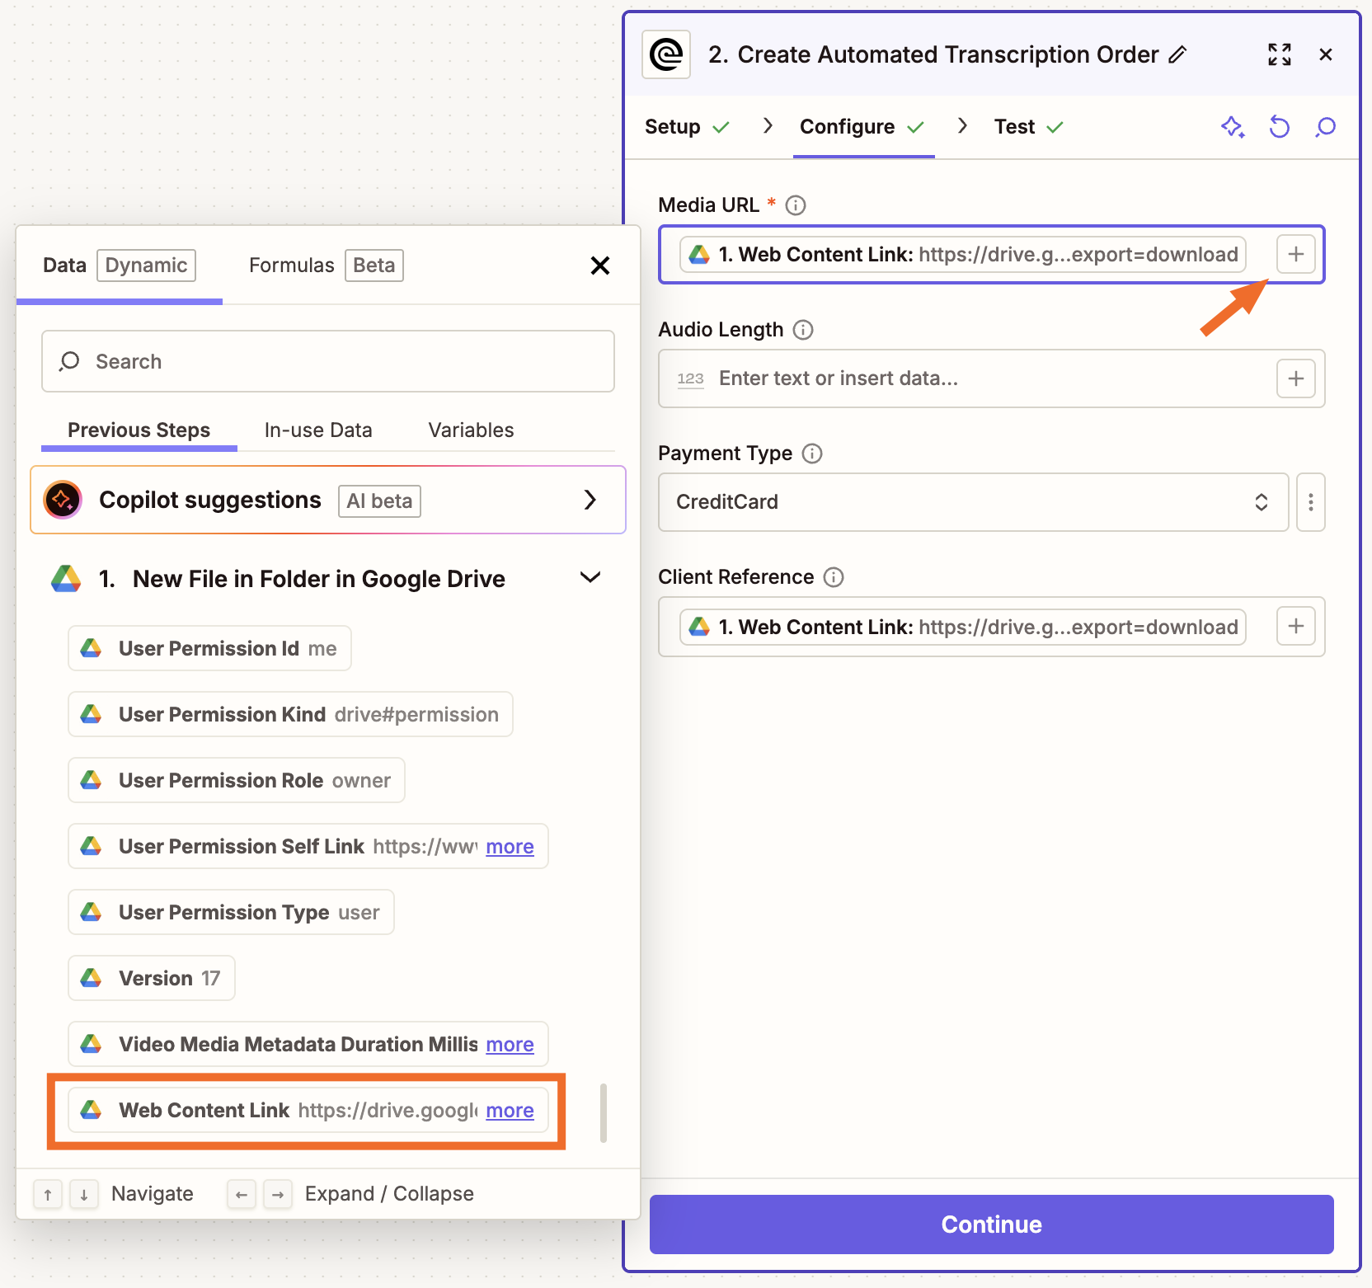
Task: Expand the step panel to fullscreen
Action: click(x=1279, y=54)
